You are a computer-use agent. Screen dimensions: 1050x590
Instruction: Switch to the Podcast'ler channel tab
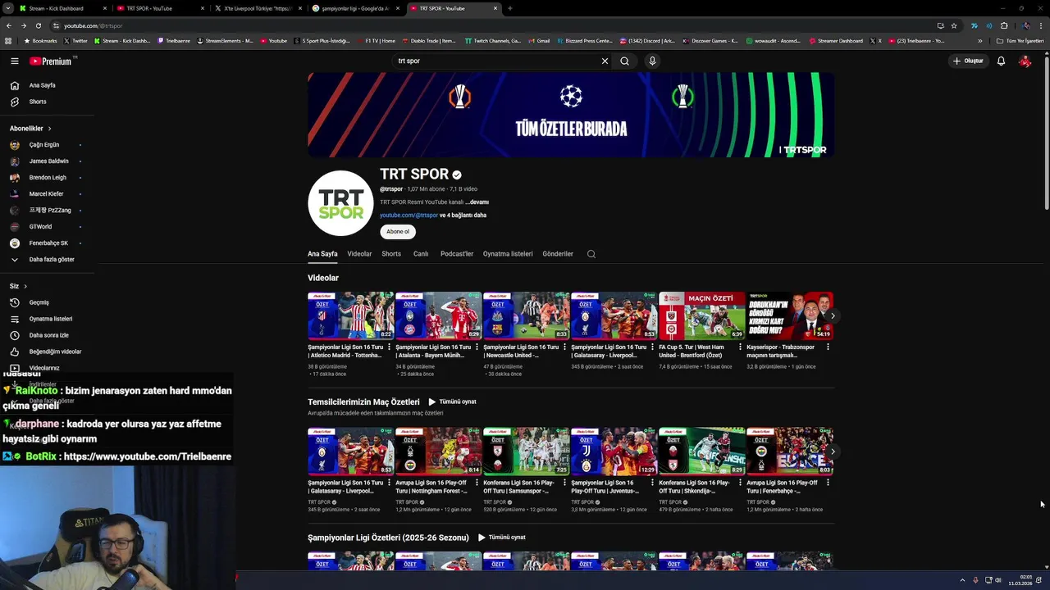[x=457, y=254]
